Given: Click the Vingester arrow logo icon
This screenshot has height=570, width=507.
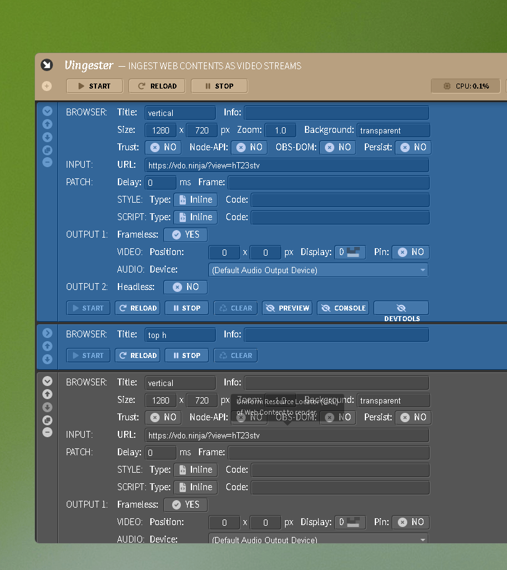Looking at the screenshot, I should pos(47,65).
